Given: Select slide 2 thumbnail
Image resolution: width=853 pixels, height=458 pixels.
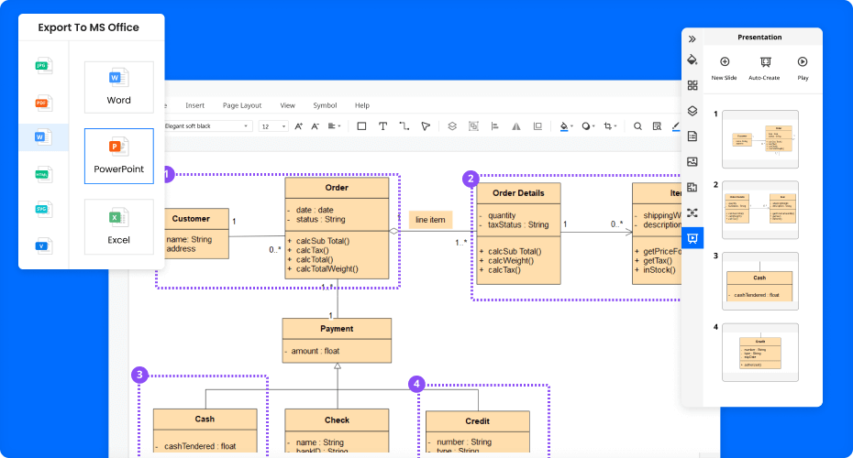Looking at the screenshot, I should click(x=760, y=211).
